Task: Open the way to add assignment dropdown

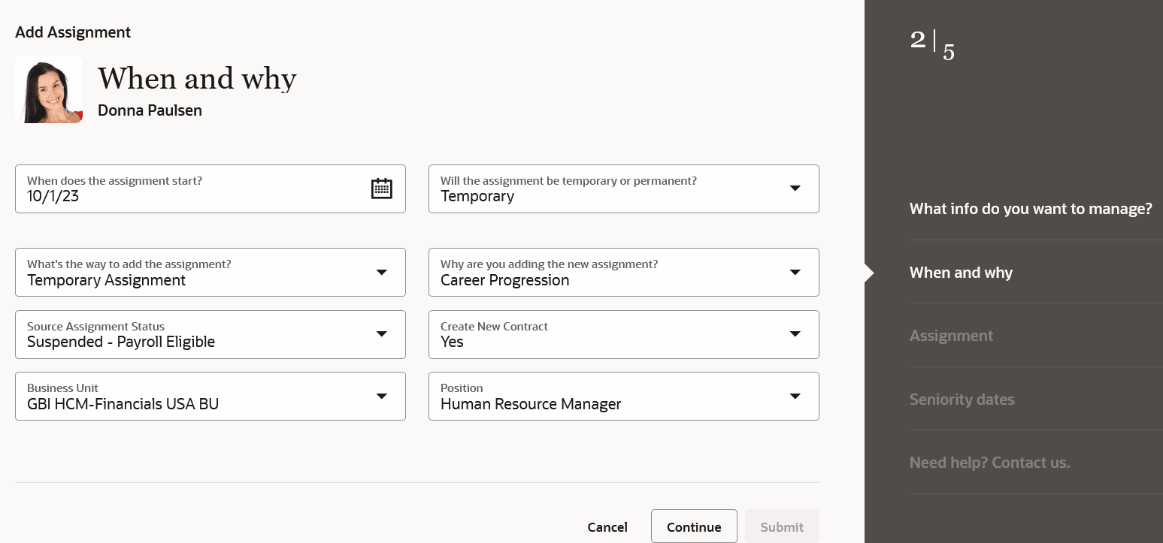Action: pos(382,272)
